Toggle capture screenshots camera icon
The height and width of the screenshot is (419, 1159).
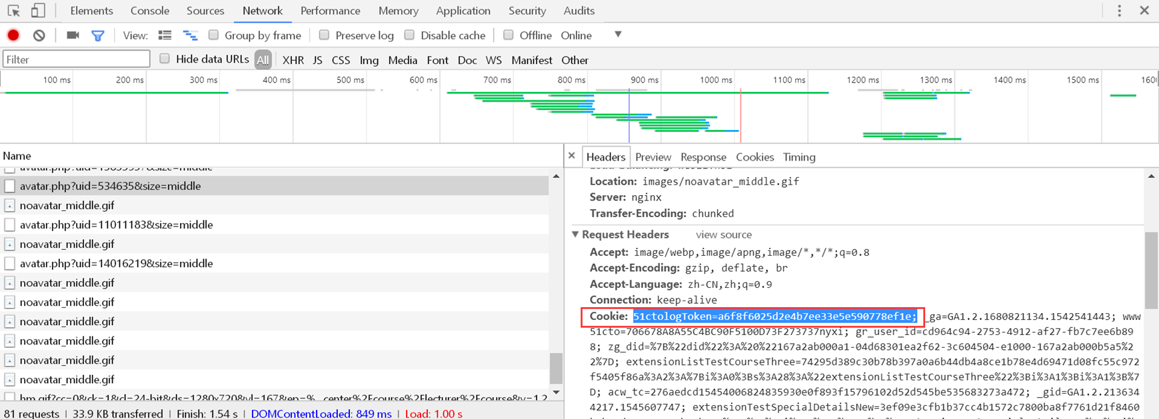(x=73, y=35)
